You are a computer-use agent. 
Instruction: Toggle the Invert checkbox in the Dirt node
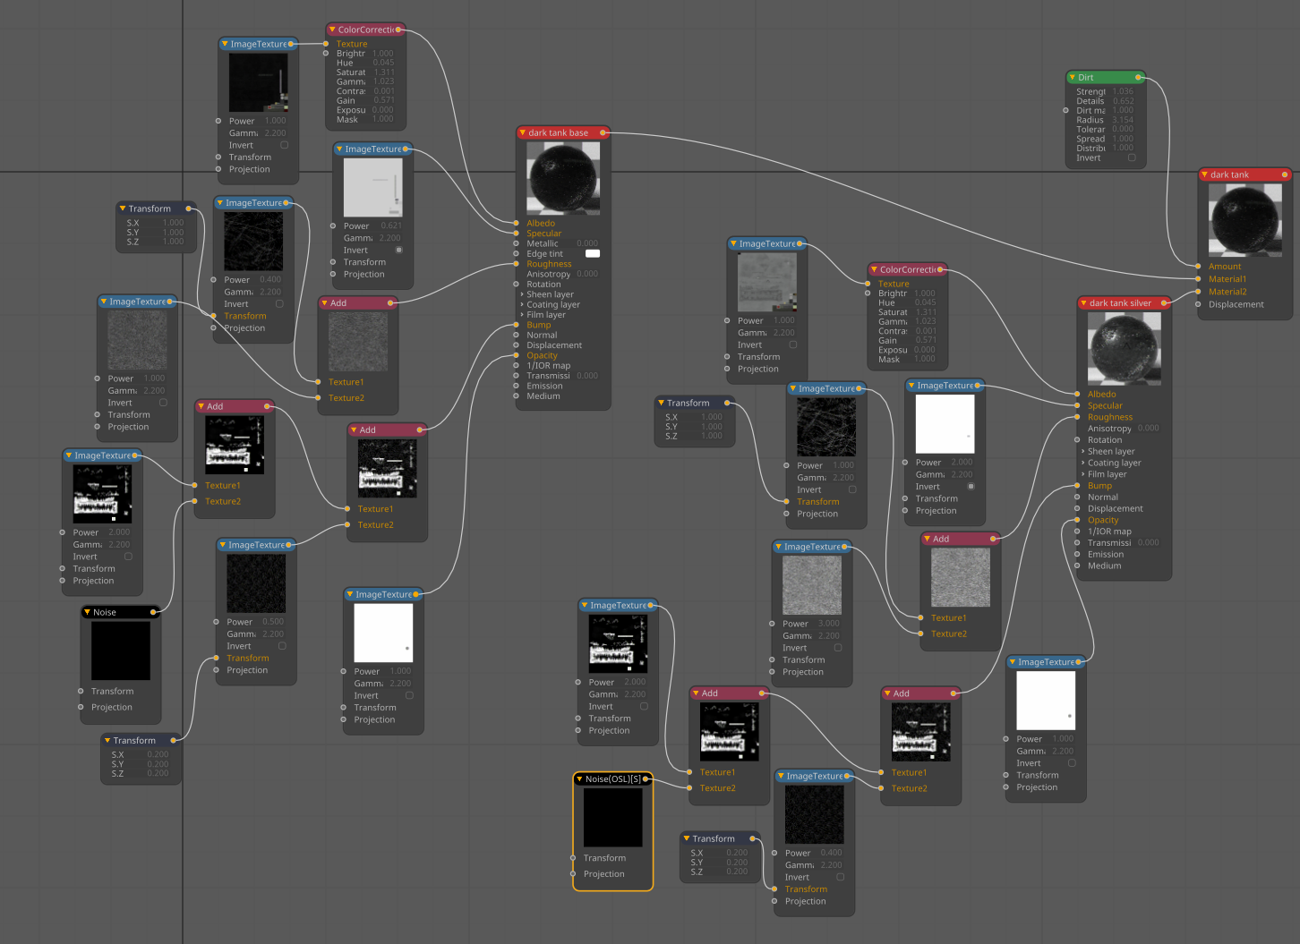tap(1132, 158)
